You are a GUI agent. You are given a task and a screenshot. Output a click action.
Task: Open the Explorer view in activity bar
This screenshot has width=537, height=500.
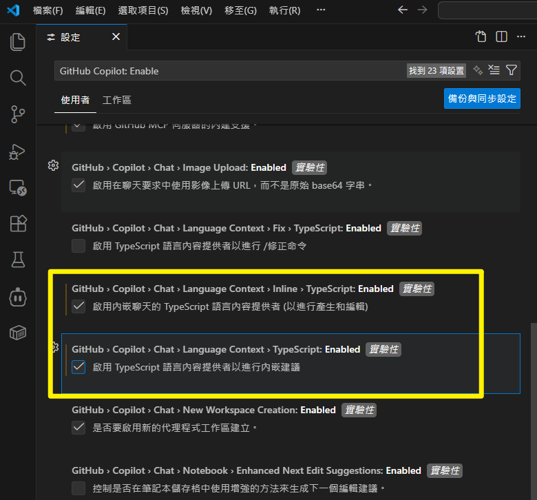18,42
